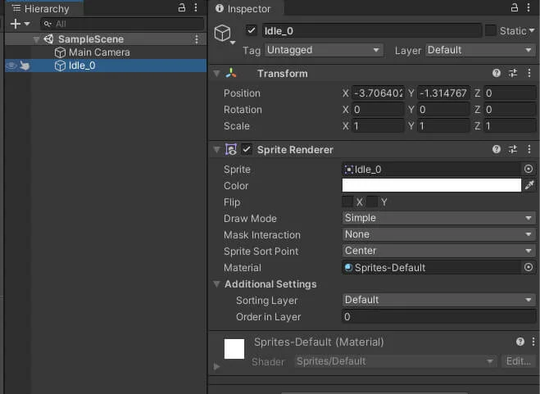Open Transform help reference icon
This screenshot has height=394, width=540.
point(497,73)
